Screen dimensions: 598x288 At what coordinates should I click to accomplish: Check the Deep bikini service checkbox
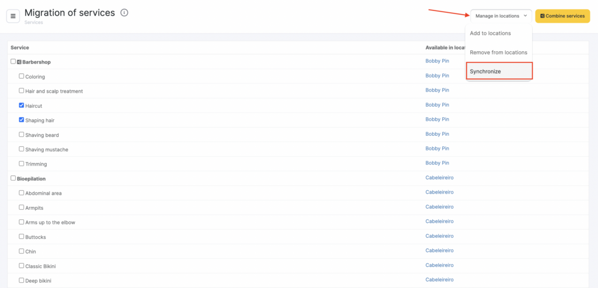[x=22, y=280]
